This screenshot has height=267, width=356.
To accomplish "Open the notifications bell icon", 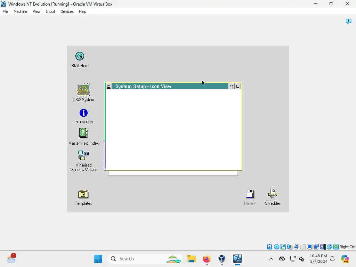I will click(332, 259).
